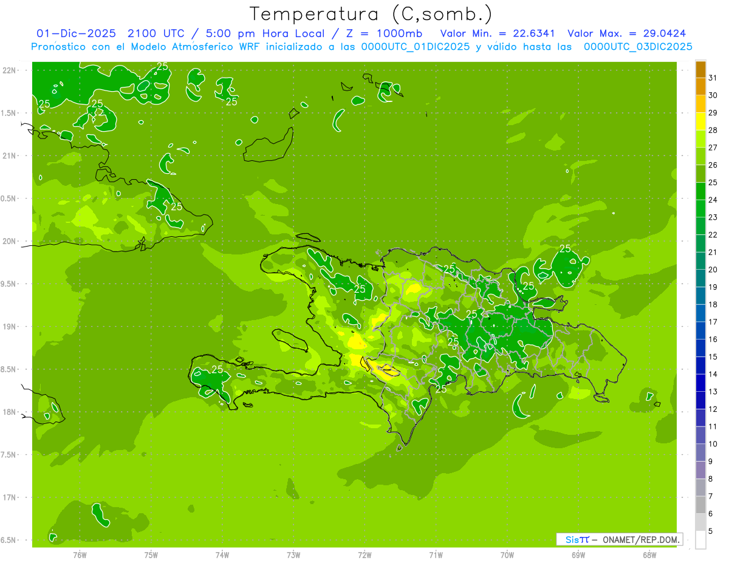Click the '74W' longitude axis label

[222, 554]
